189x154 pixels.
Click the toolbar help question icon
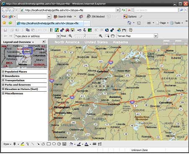(x=130, y=30)
